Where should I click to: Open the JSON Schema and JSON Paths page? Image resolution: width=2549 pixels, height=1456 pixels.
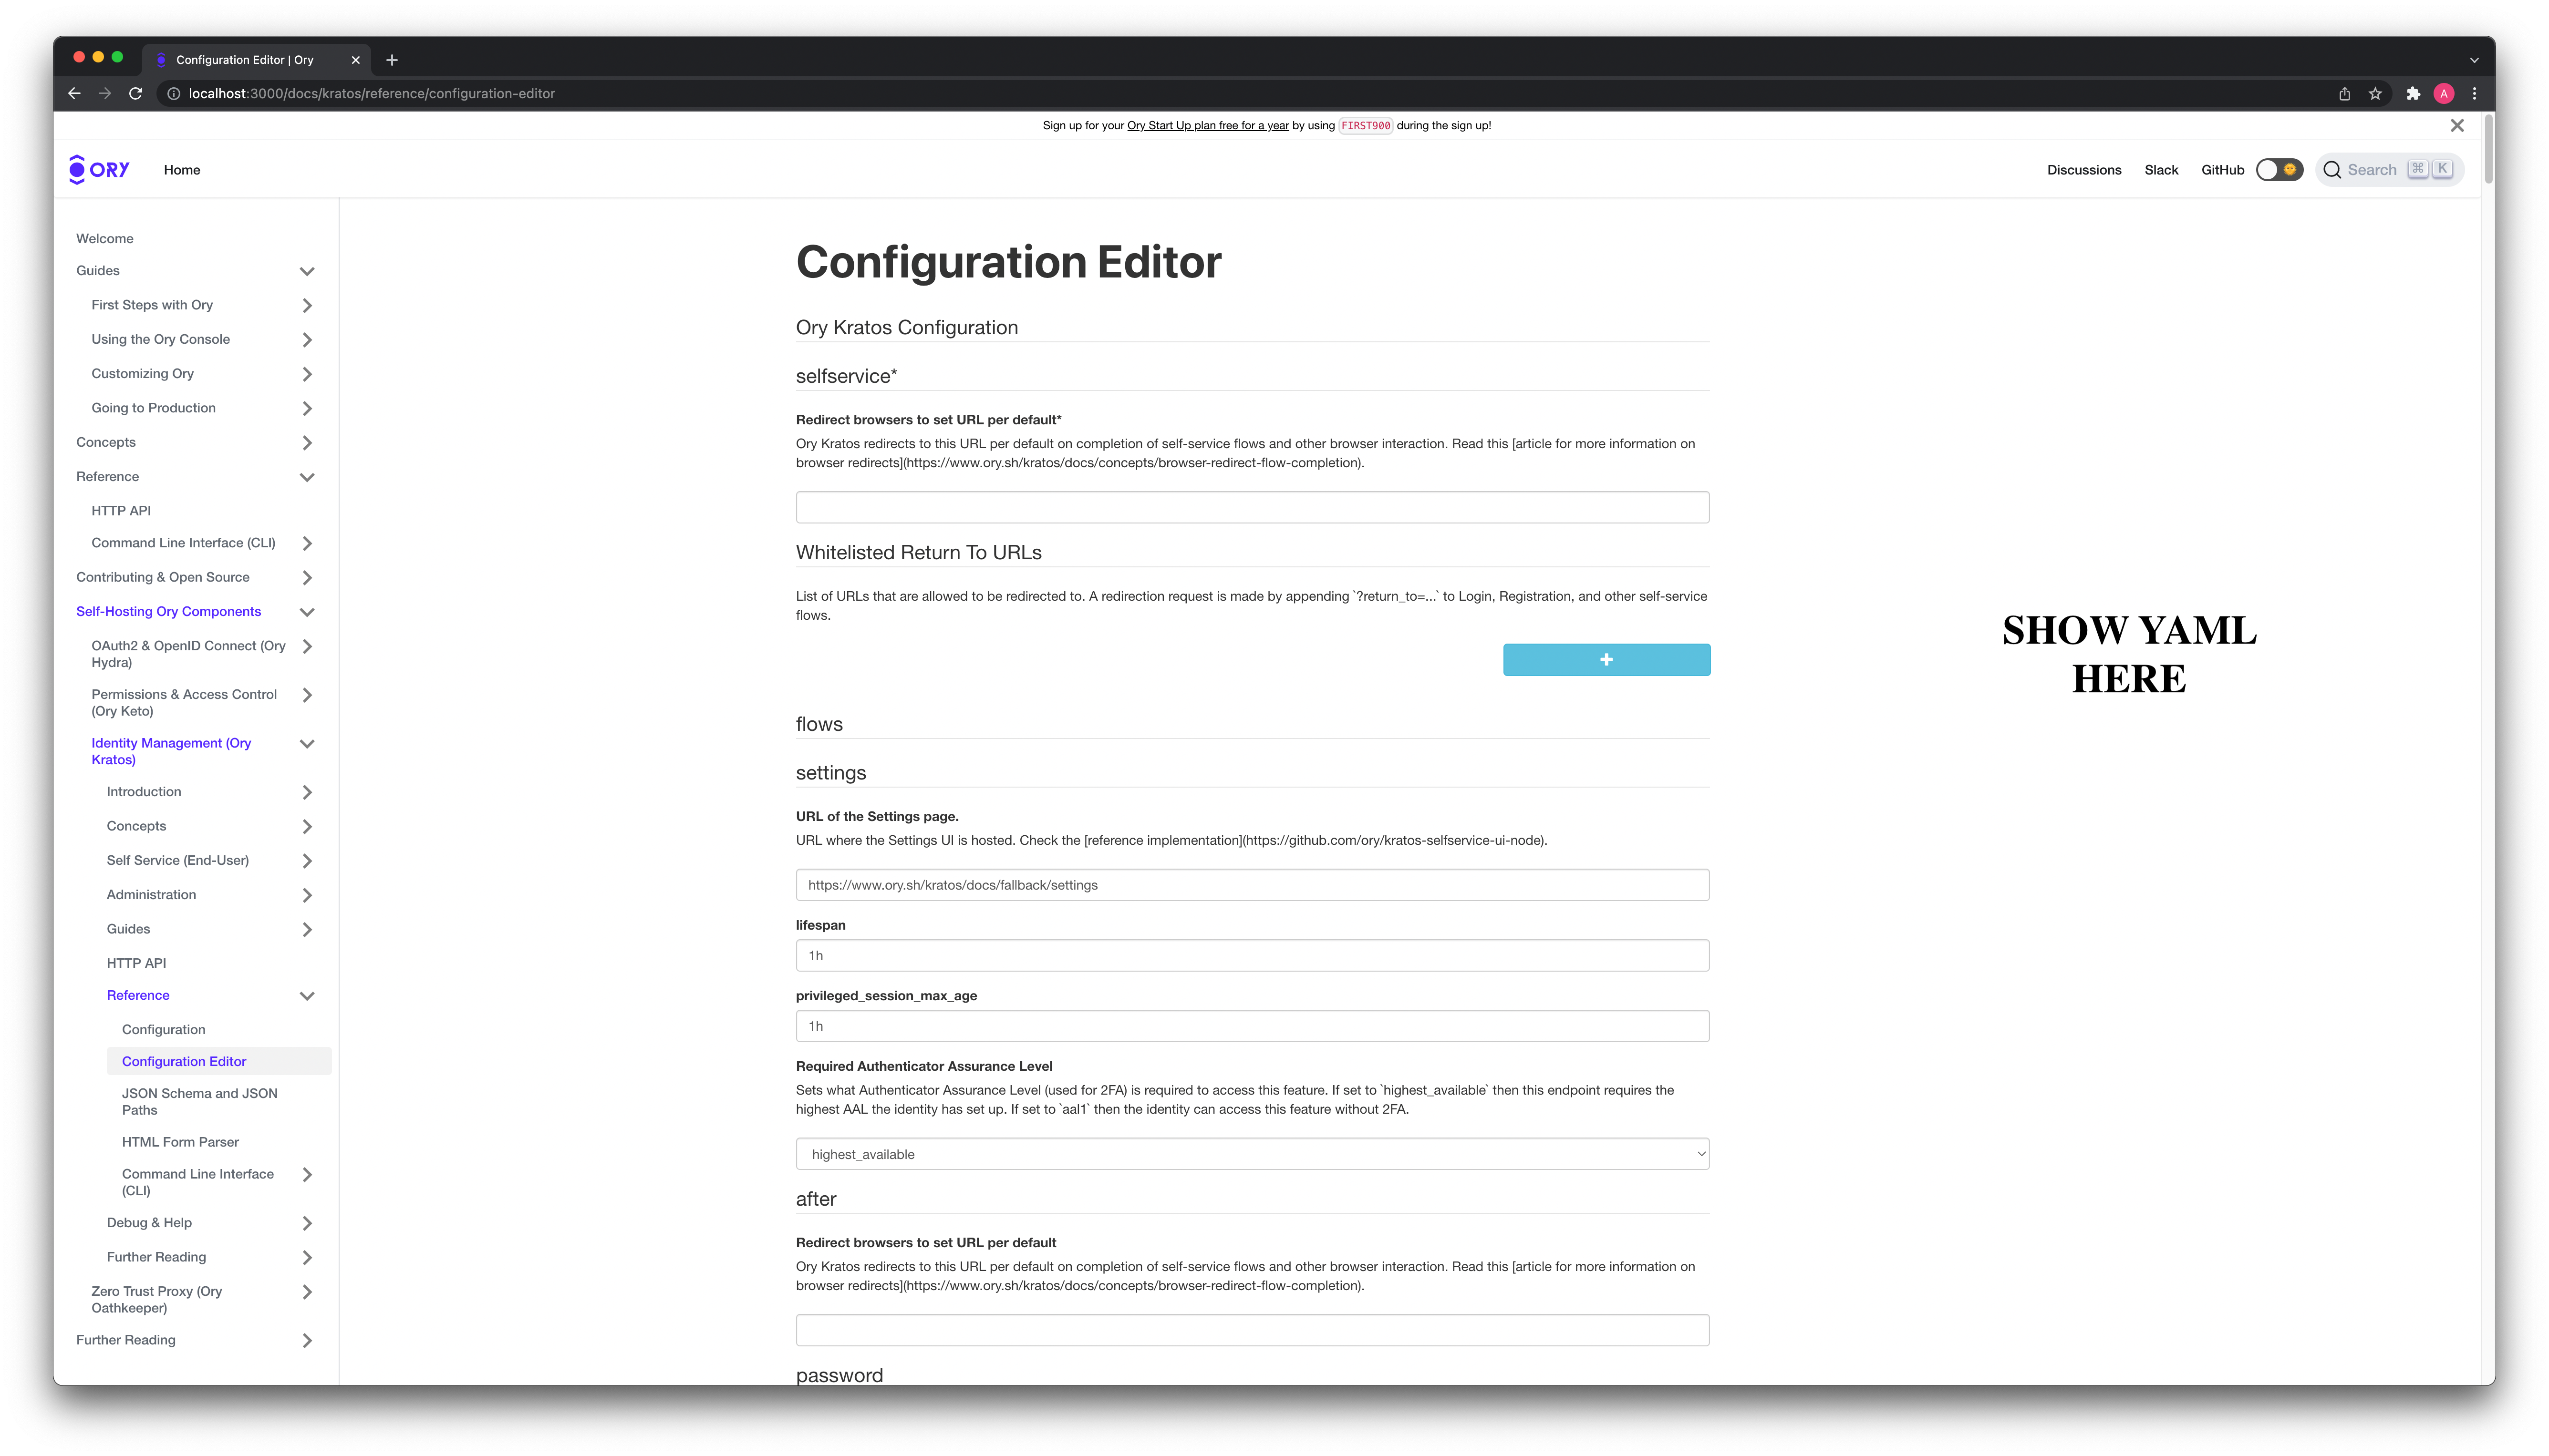coord(200,1101)
